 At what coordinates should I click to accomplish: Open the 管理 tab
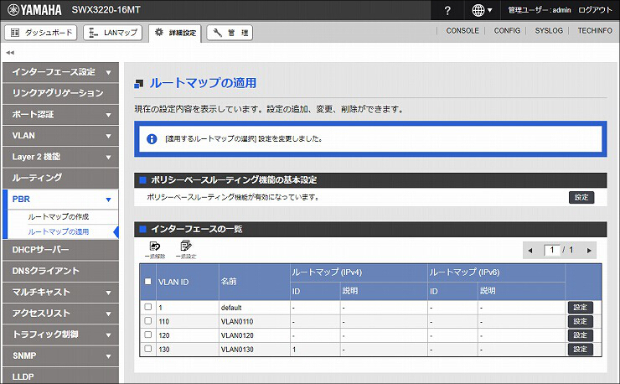tap(230, 33)
